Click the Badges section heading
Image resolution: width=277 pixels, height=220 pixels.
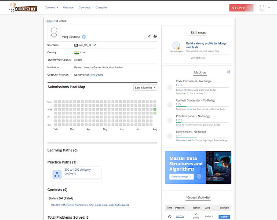200,72
